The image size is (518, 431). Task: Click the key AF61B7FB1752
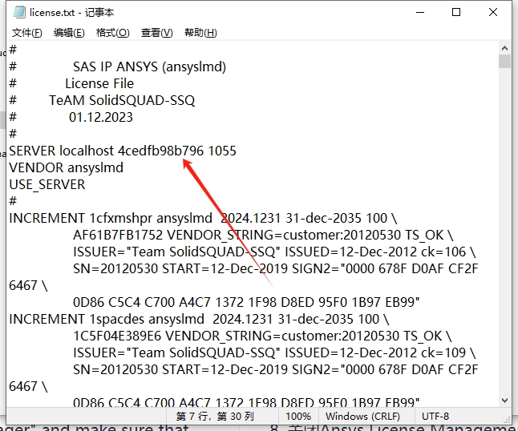118,235
